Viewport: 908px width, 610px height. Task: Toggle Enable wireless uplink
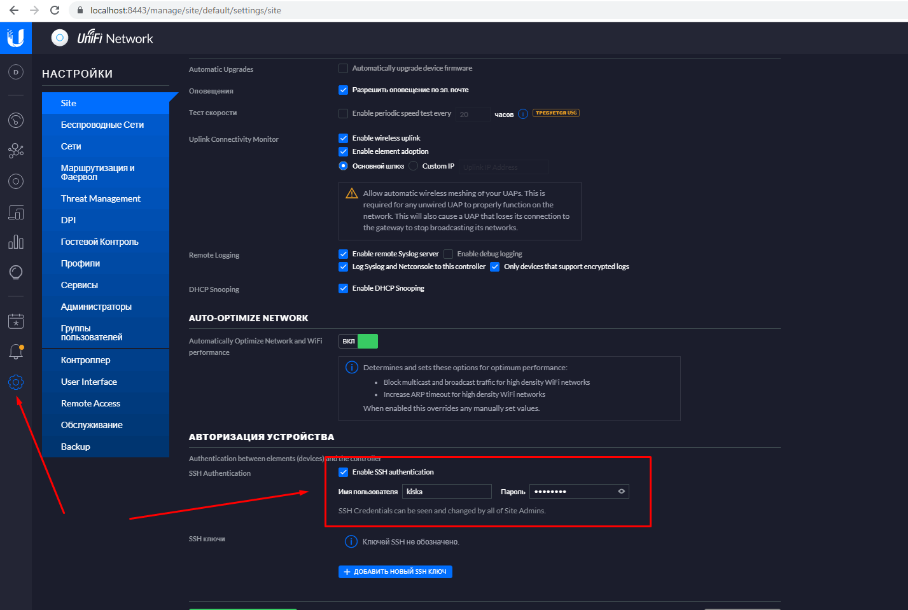343,138
